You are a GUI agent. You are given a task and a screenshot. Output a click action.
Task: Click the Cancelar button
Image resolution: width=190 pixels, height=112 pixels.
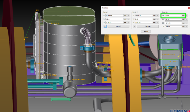(146, 32)
